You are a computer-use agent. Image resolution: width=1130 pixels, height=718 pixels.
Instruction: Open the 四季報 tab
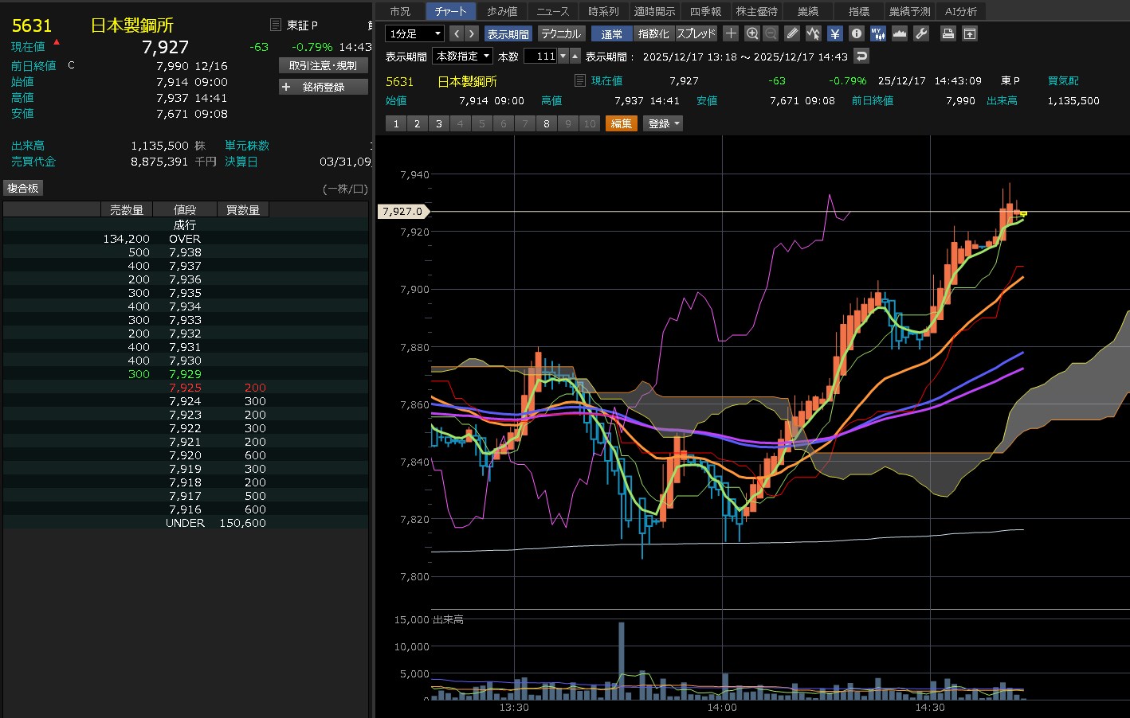[705, 11]
